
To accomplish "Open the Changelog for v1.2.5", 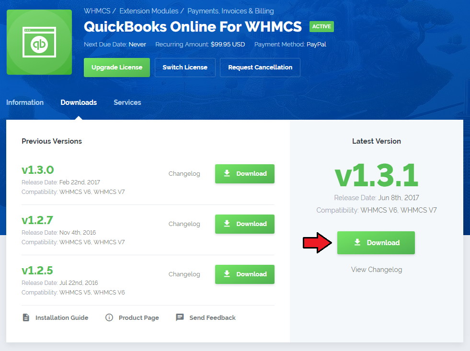I will point(184,274).
